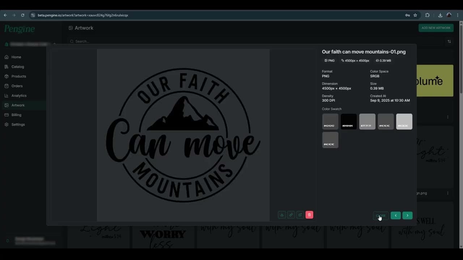
Task: Click the faith mountains artwork preview image
Action: (183, 135)
